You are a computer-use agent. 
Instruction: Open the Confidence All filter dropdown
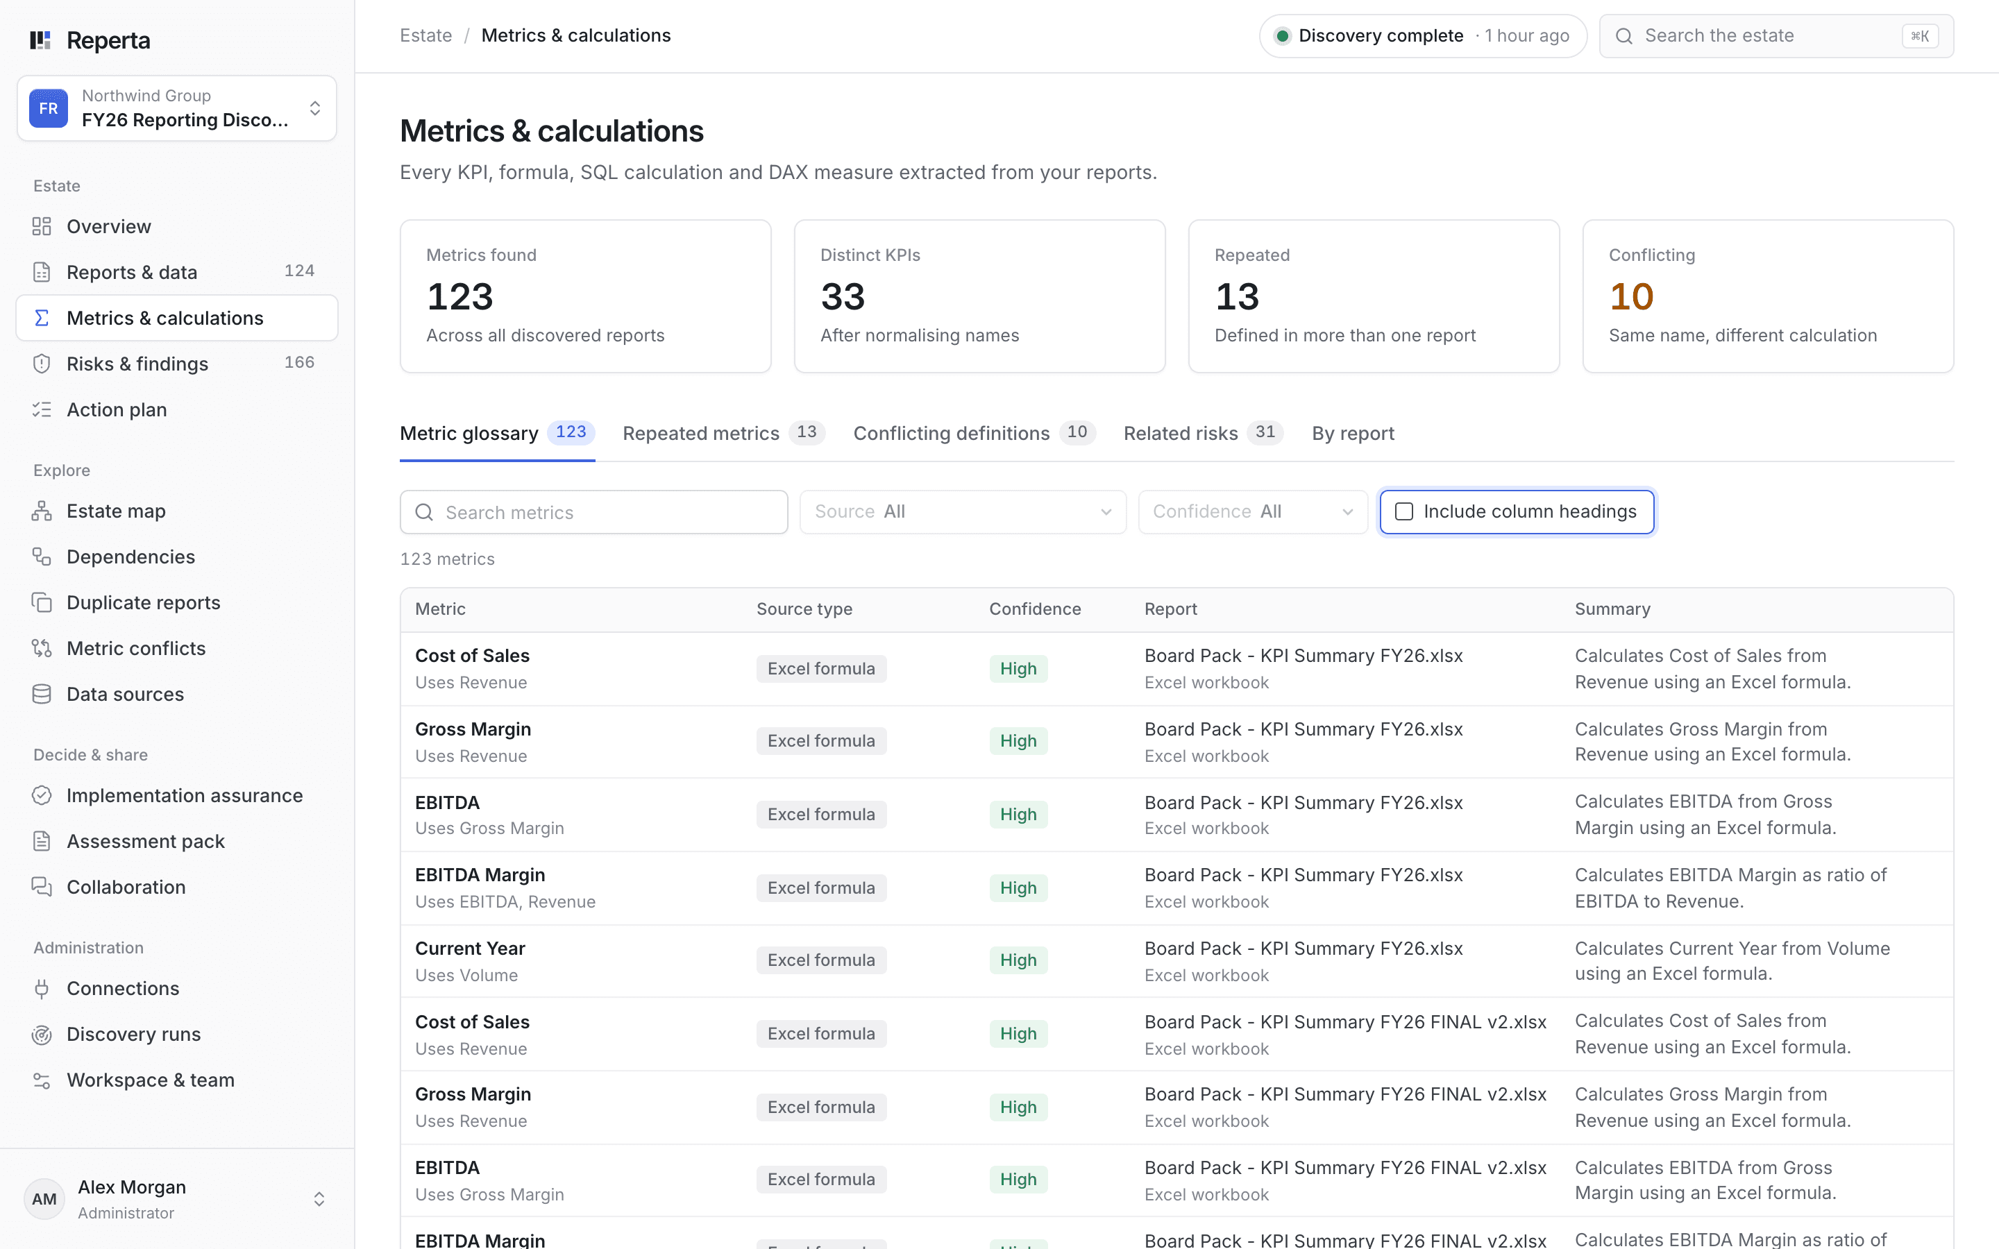[x=1252, y=512]
